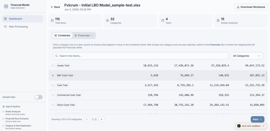The height and width of the screenshot is (131, 270).
Task: Click the Total Rows database icon
Action: click(52, 20)
